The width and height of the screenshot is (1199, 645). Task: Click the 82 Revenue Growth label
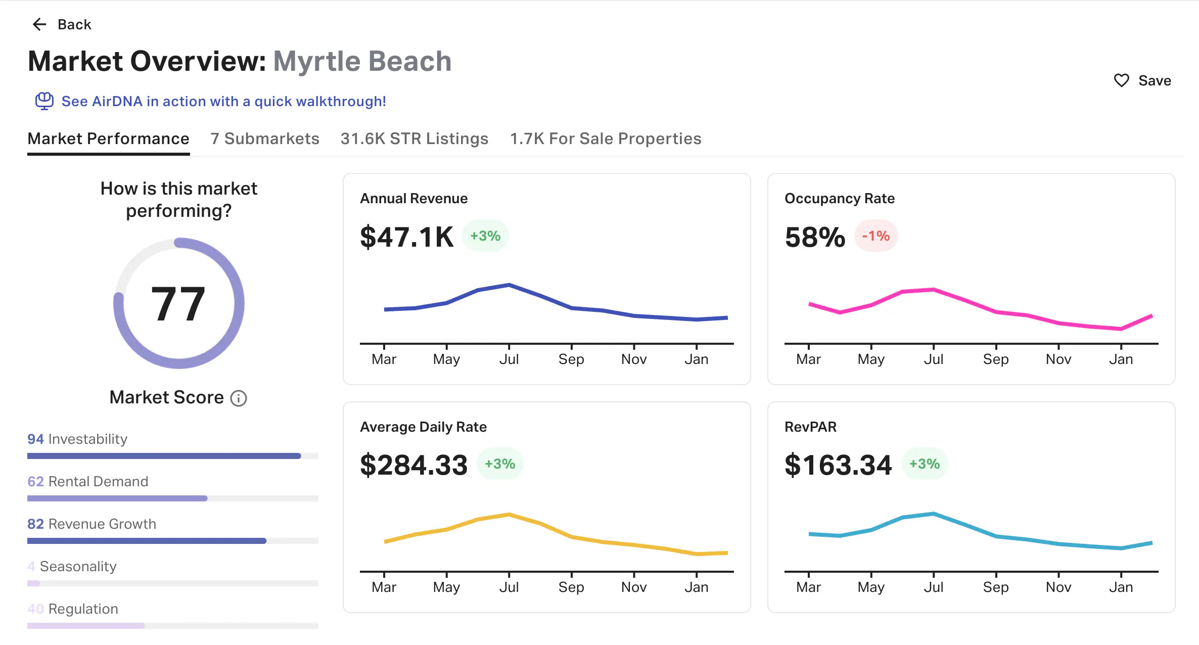[91, 524]
